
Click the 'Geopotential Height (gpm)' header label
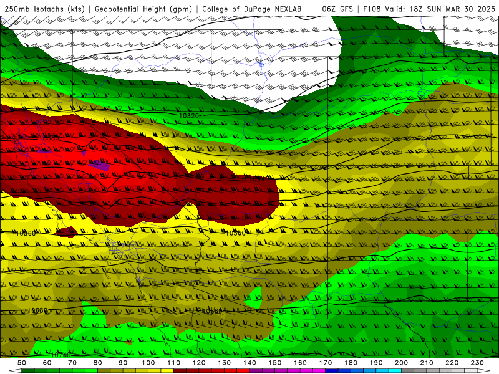point(143,9)
